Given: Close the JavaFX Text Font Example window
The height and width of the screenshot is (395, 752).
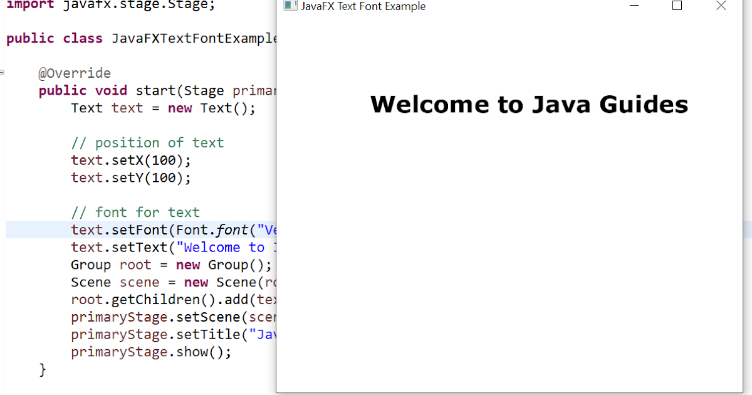Looking at the screenshot, I should (x=721, y=6).
